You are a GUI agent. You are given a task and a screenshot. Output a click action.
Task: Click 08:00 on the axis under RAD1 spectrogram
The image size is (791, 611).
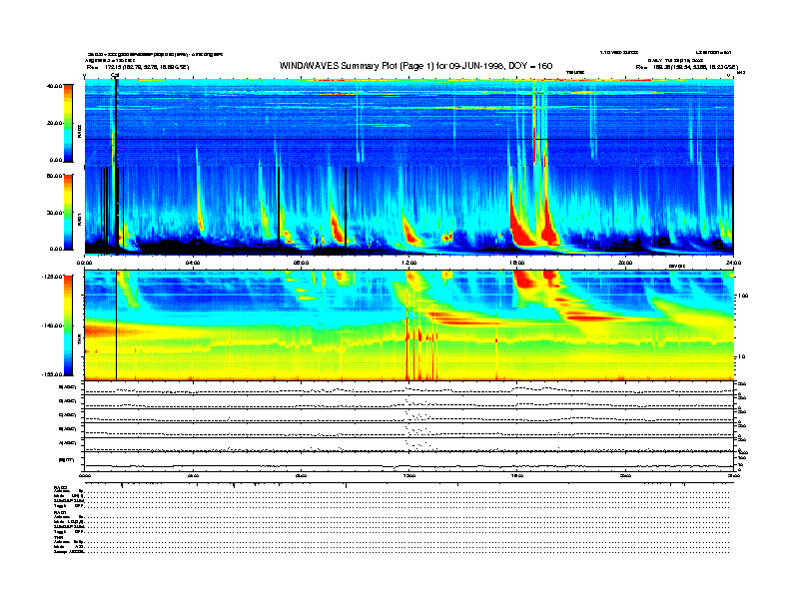[301, 263]
